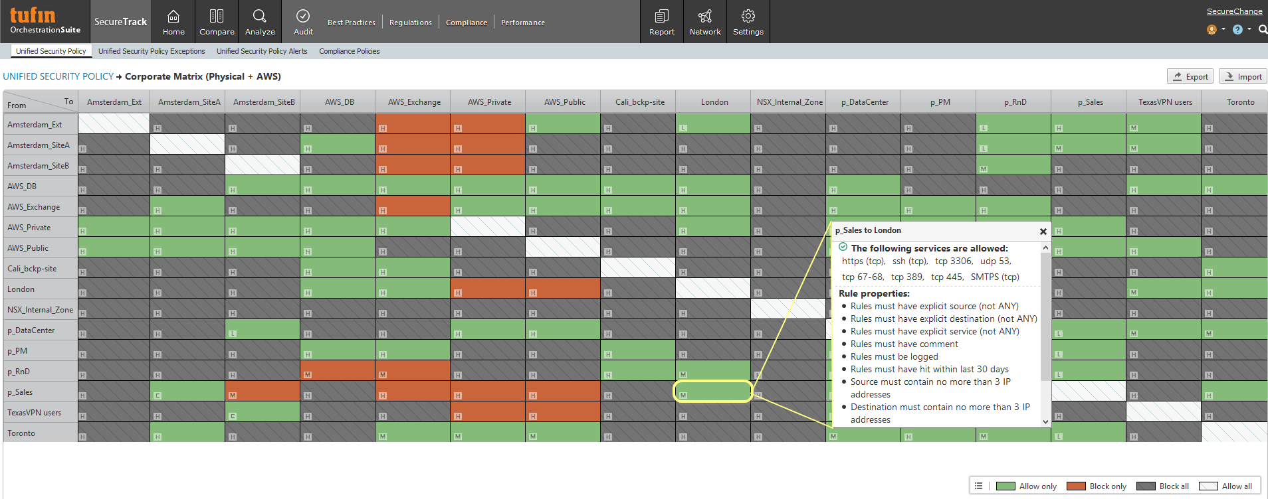Click row header p_RnD
The width and height of the screenshot is (1268, 499).
[x=41, y=372]
